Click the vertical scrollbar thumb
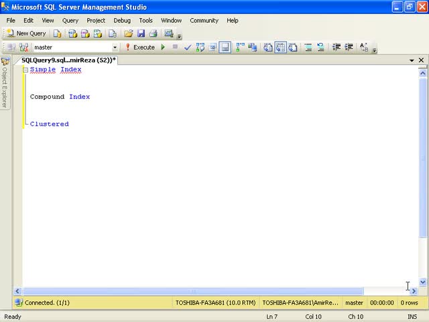429x322 pixels. point(423,158)
